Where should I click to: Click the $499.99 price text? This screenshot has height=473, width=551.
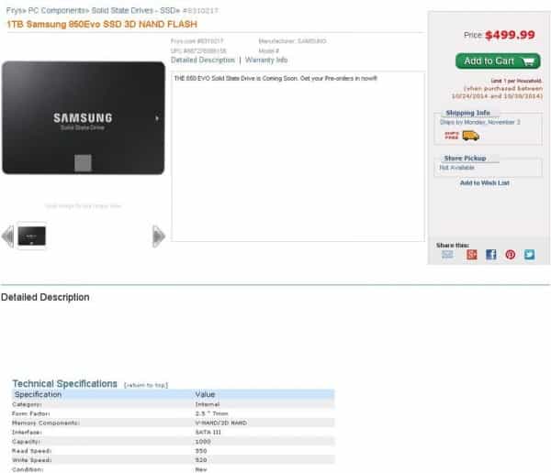coord(510,35)
